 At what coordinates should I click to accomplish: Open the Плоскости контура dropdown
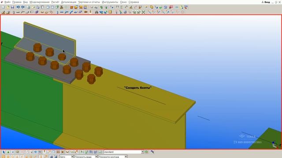click(x=126, y=157)
